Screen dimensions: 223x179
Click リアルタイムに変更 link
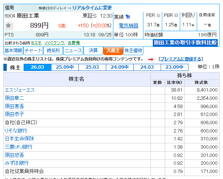[92, 8]
